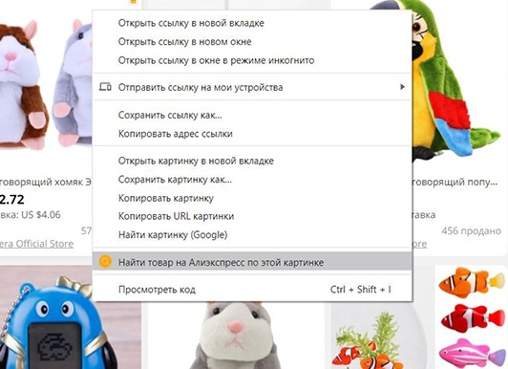This screenshot has height=369, width=508.
Task: Open the green parrot toy image
Action: 456,81
